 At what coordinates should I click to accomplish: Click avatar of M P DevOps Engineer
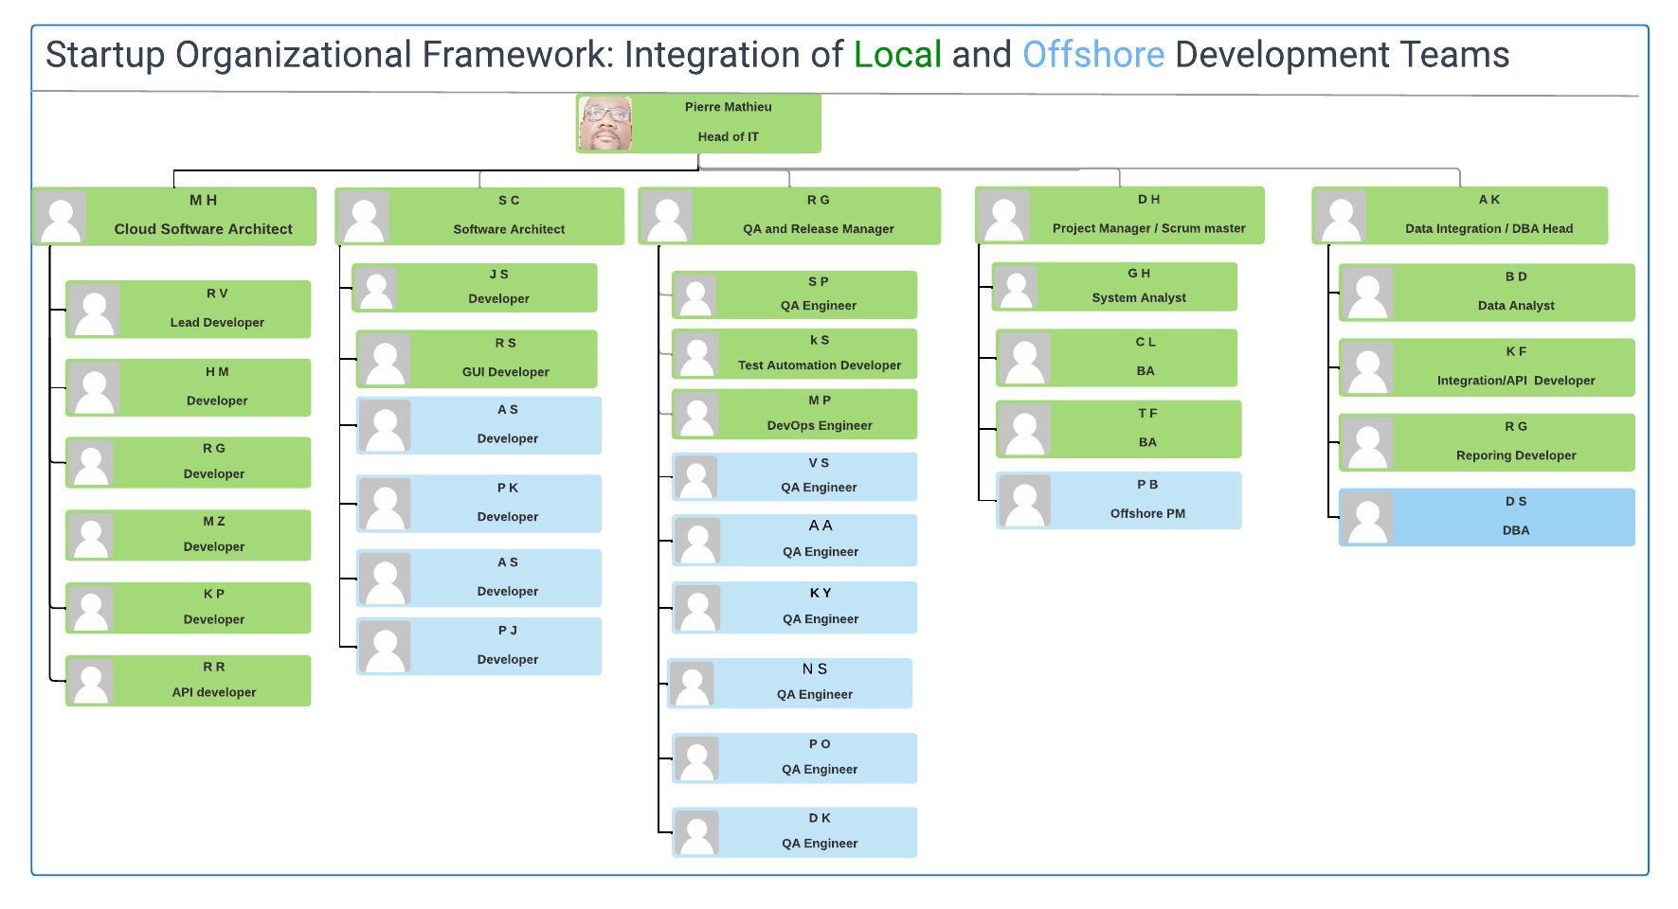click(697, 415)
